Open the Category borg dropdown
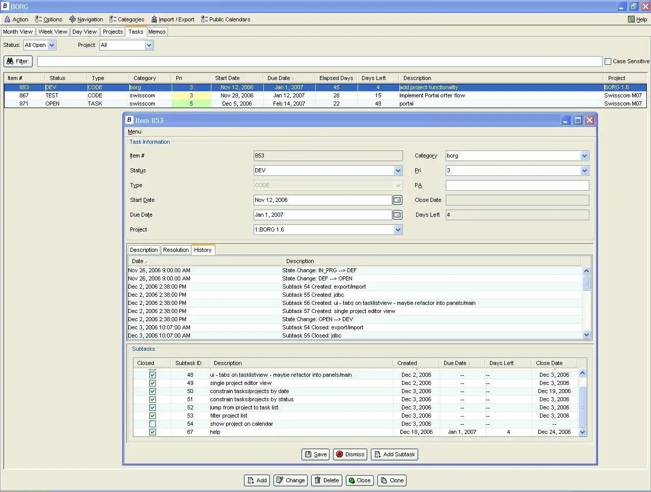The image size is (651, 492). (584, 156)
